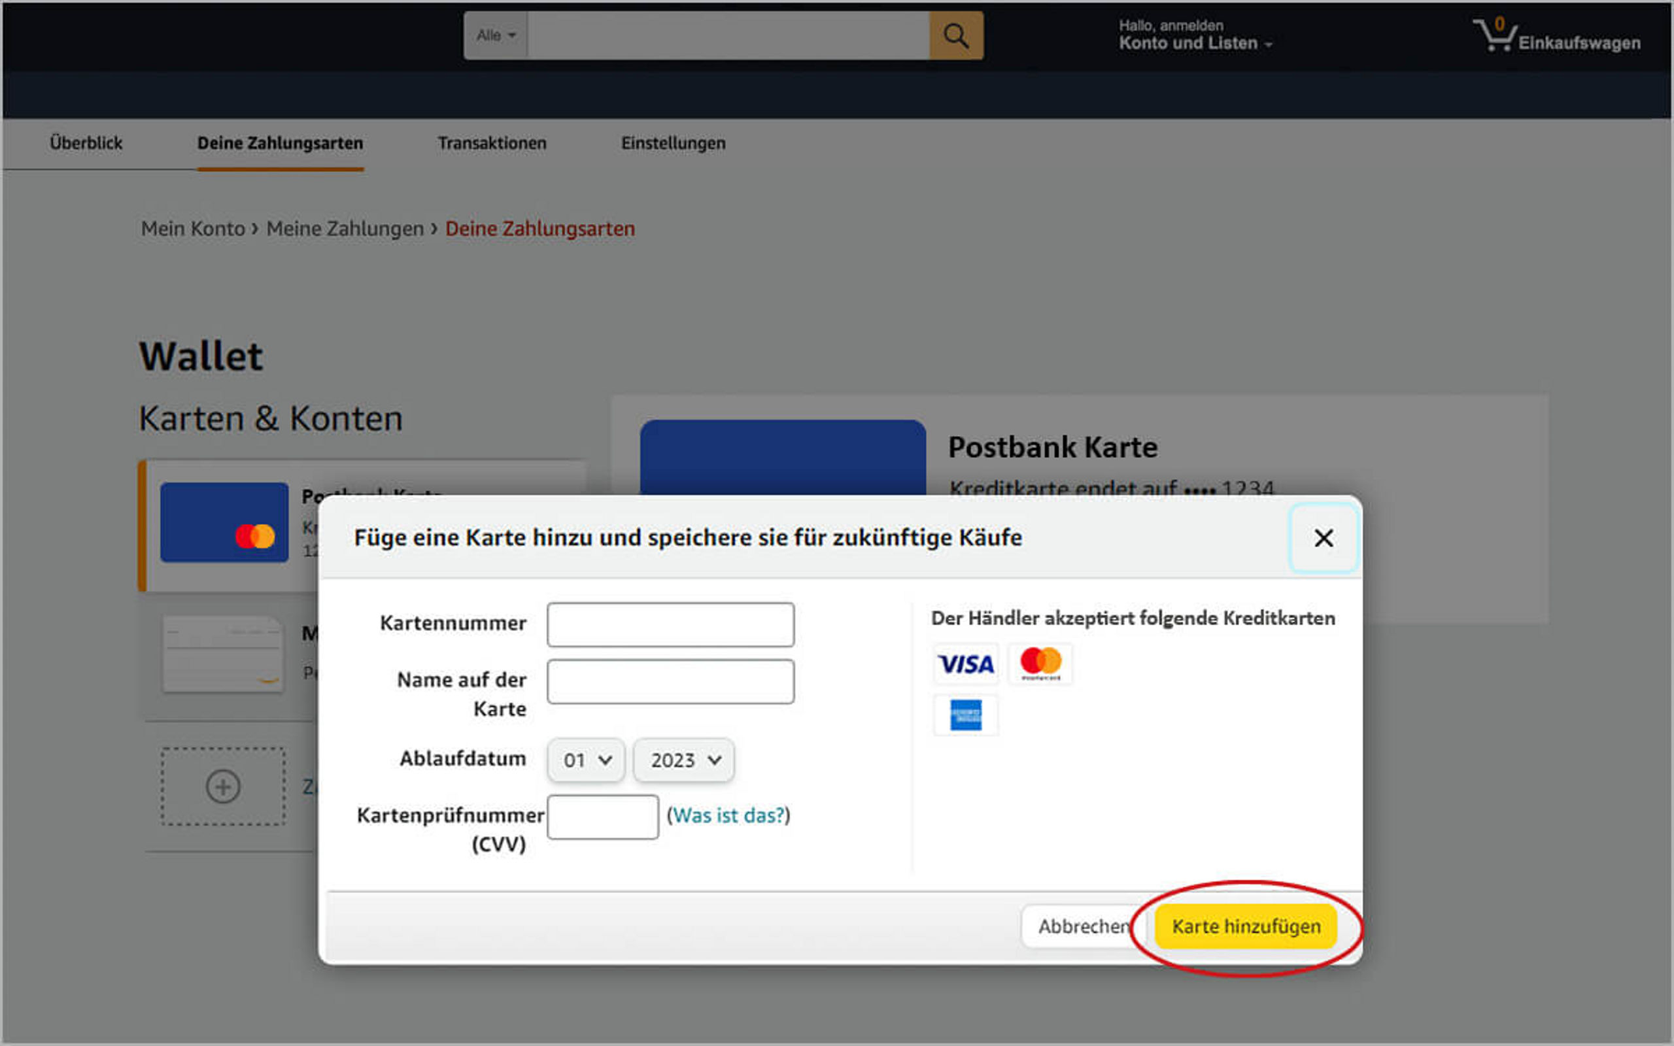This screenshot has width=1674, height=1046.
Task: Switch to the Transaktionen tab
Action: tap(492, 143)
